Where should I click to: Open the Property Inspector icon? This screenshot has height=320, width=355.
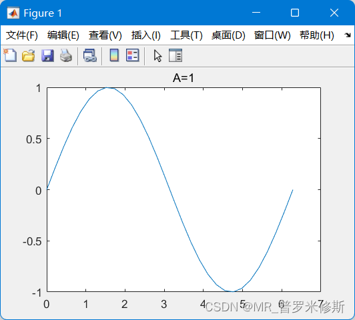point(175,55)
